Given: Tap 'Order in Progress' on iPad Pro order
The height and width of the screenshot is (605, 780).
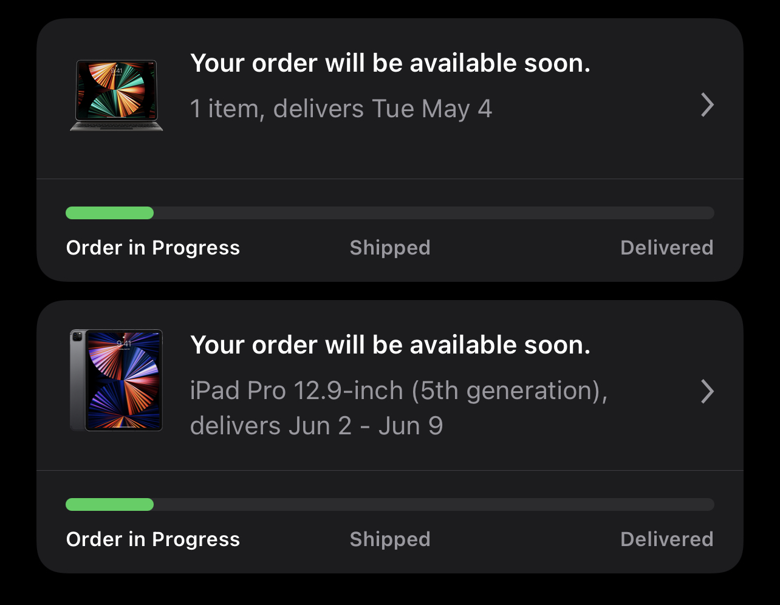Looking at the screenshot, I should coord(153,539).
